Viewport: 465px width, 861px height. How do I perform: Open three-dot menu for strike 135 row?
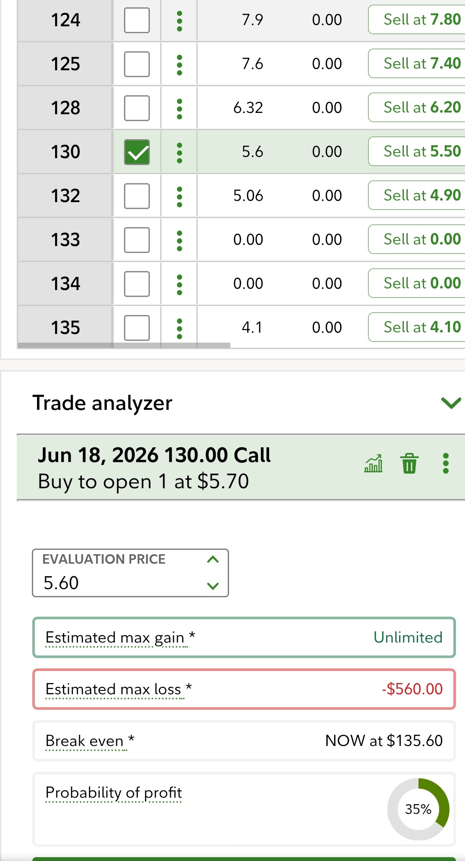tap(180, 328)
